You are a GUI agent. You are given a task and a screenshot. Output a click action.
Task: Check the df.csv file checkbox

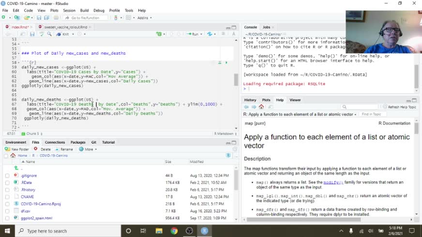tap(7, 211)
